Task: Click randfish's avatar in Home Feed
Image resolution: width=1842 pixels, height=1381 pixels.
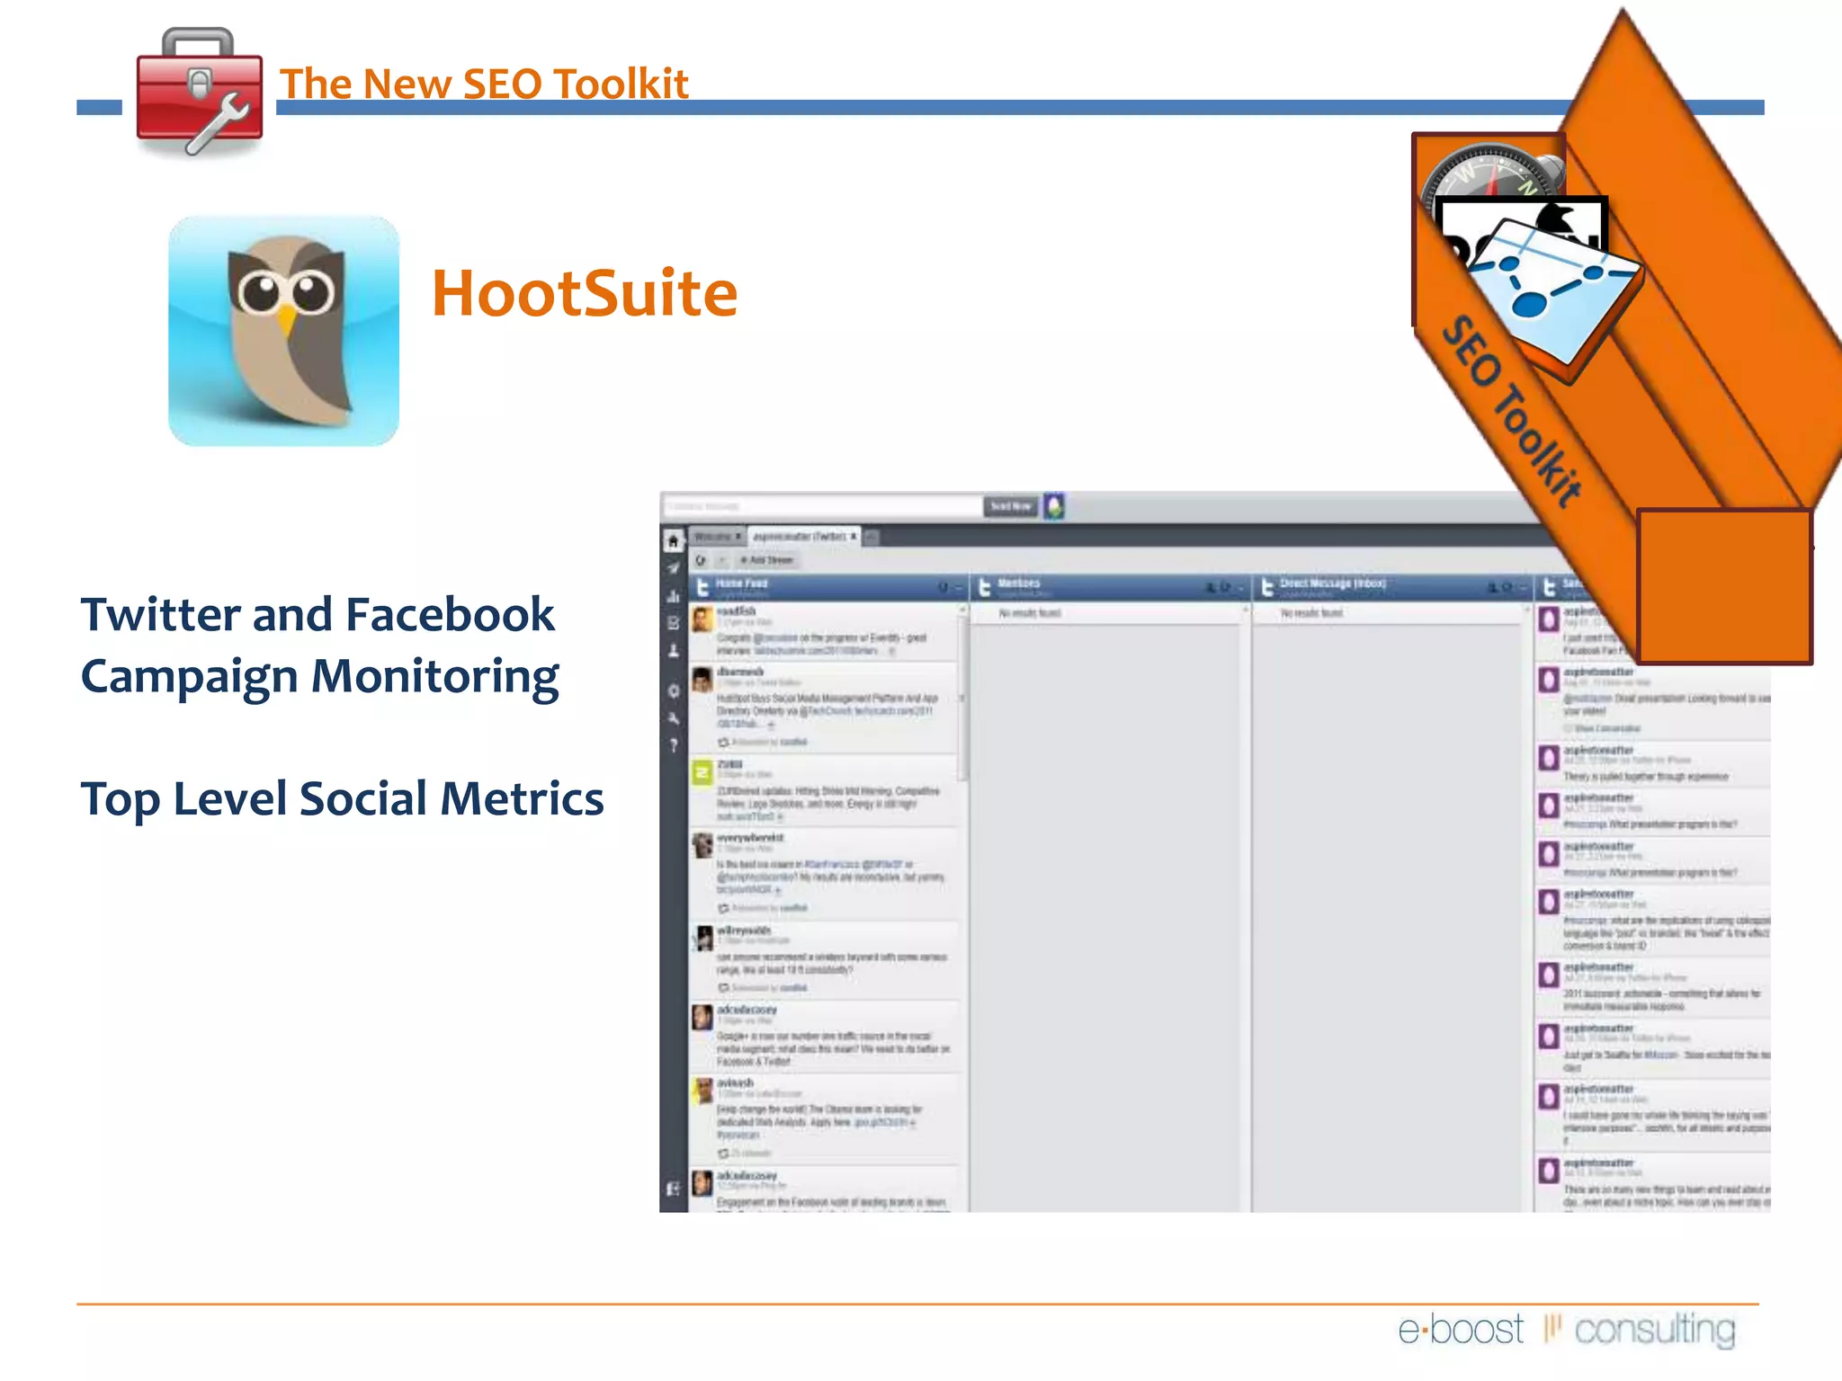Action: click(x=702, y=619)
